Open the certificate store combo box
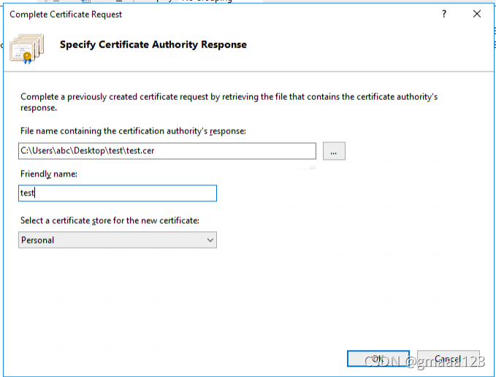The width and height of the screenshot is (496, 377). [118, 240]
